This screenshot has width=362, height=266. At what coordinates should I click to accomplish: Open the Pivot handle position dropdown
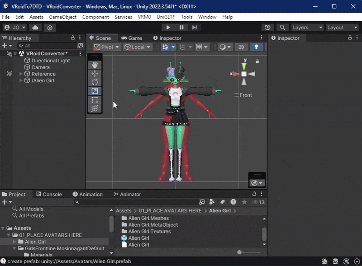point(107,47)
